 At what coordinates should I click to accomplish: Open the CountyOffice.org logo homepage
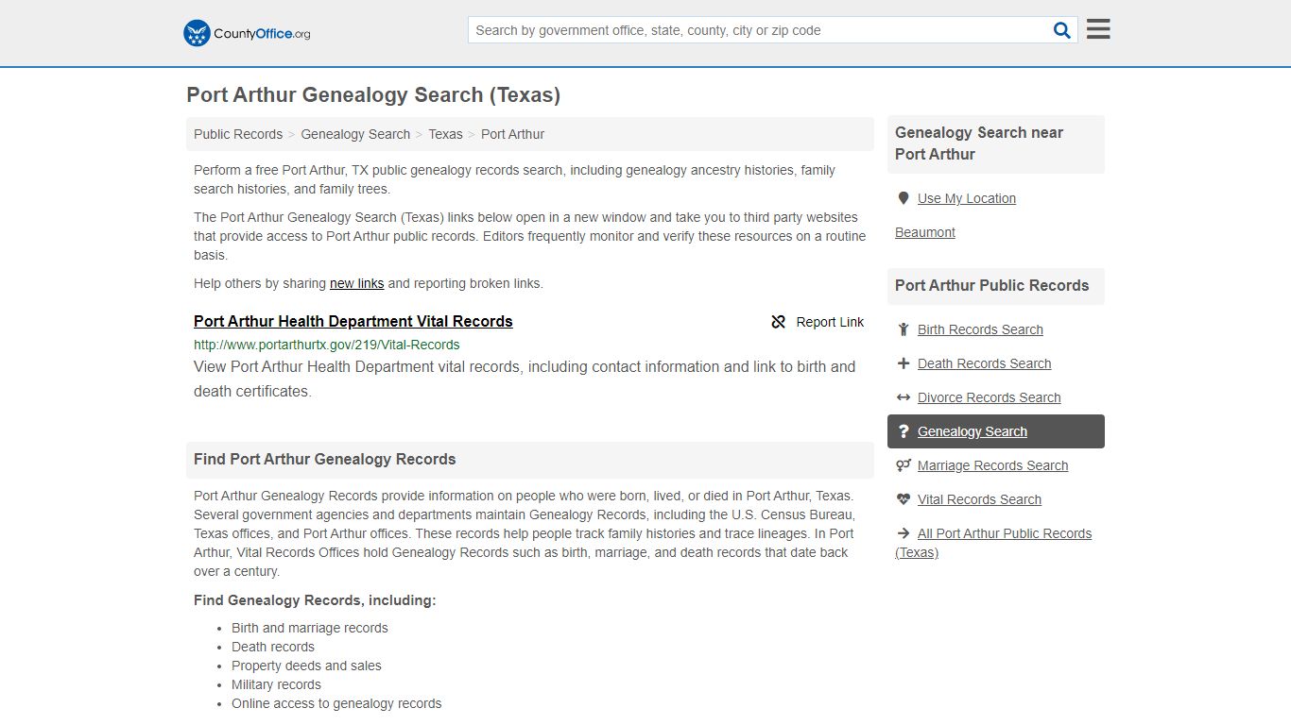coord(247,33)
